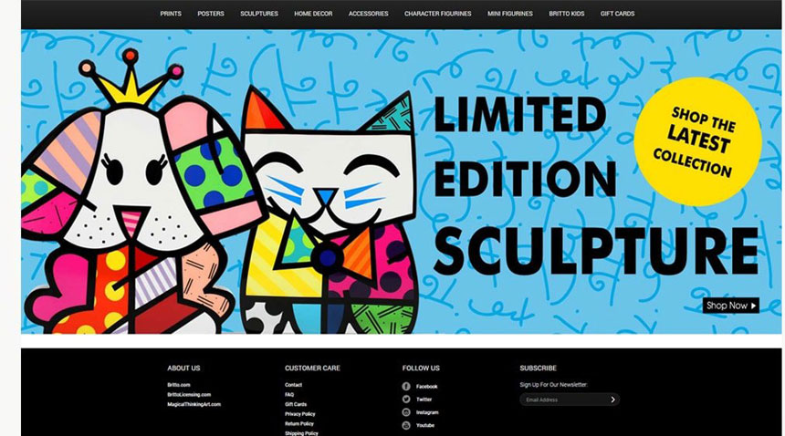The height and width of the screenshot is (436, 785).
Task: Click the Contact link in Customer Care
Action: coord(293,385)
